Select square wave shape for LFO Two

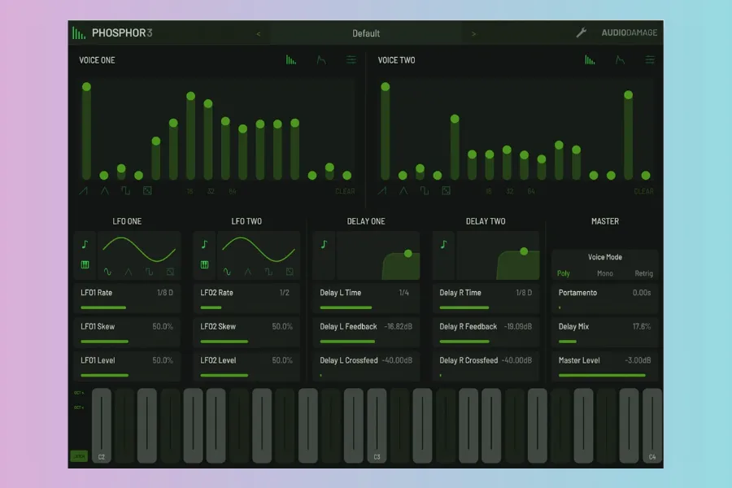[268, 272]
